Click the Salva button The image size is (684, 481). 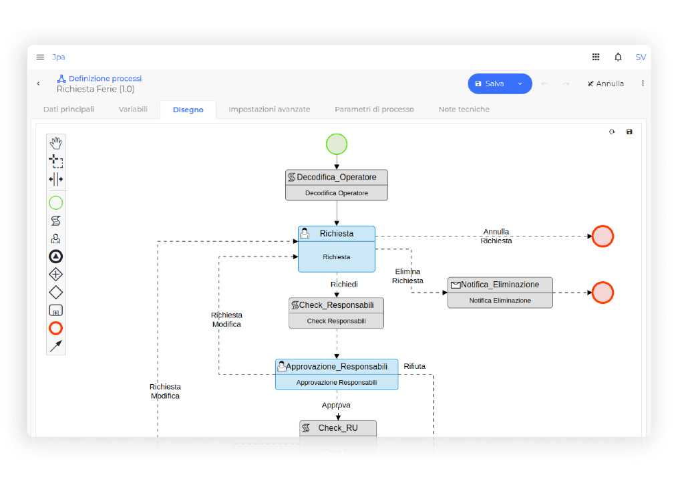pos(490,84)
